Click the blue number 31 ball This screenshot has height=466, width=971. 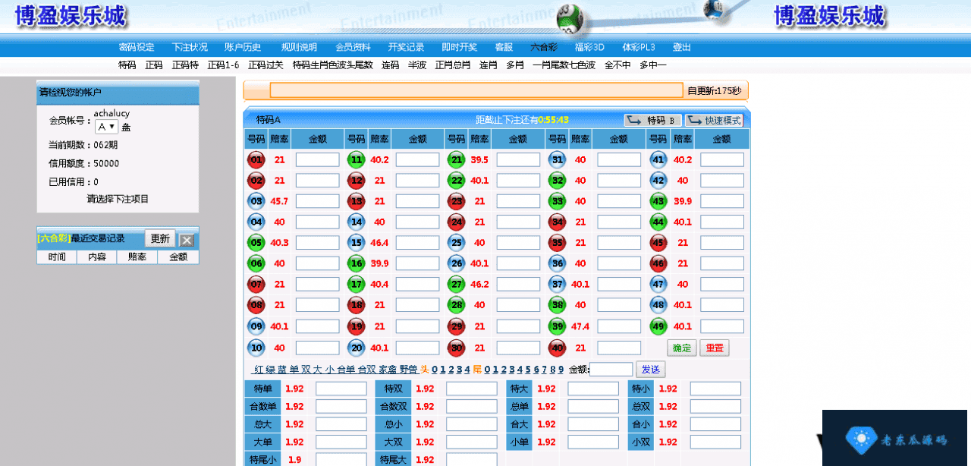[x=558, y=160]
